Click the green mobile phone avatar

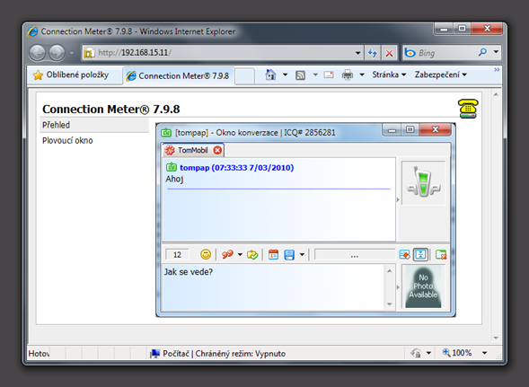click(x=423, y=182)
